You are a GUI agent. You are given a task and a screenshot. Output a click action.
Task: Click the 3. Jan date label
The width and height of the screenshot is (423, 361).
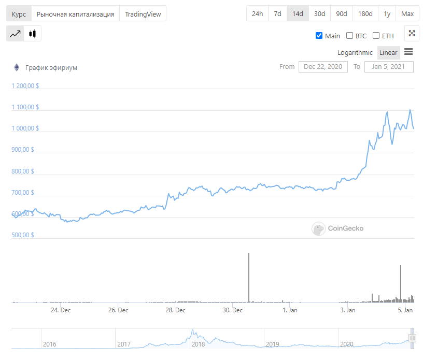coord(348,310)
